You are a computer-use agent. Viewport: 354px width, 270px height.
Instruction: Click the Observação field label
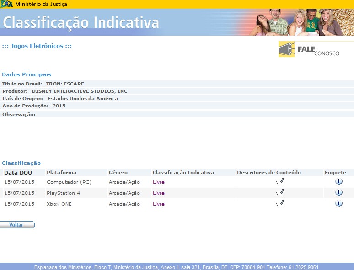(x=19, y=115)
